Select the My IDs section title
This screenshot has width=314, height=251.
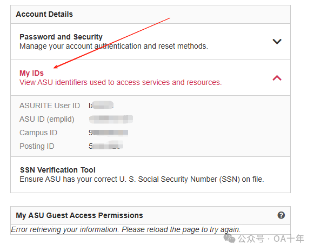31,73
